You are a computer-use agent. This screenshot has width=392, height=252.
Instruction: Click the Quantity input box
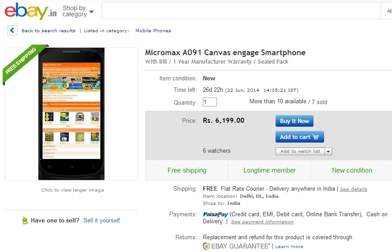coord(209,102)
